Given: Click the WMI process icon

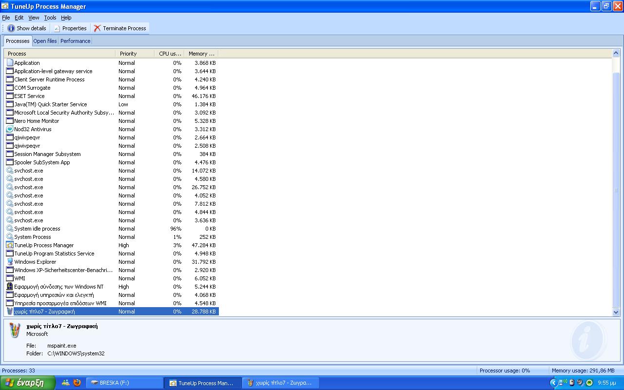Looking at the screenshot, I should [10, 278].
